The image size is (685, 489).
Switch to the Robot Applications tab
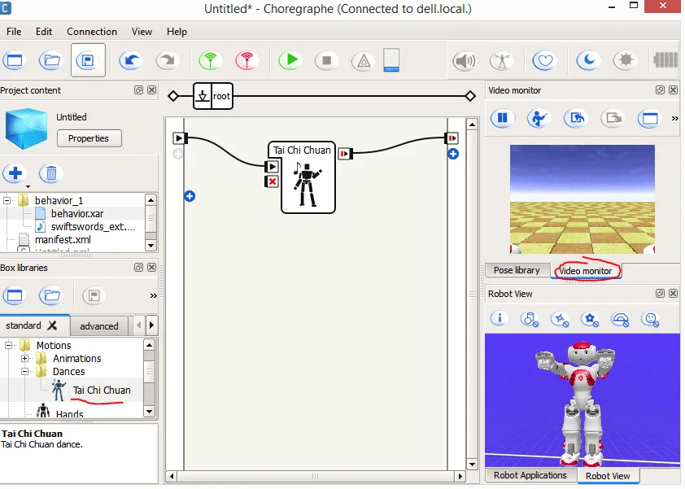tap(530, 475)
